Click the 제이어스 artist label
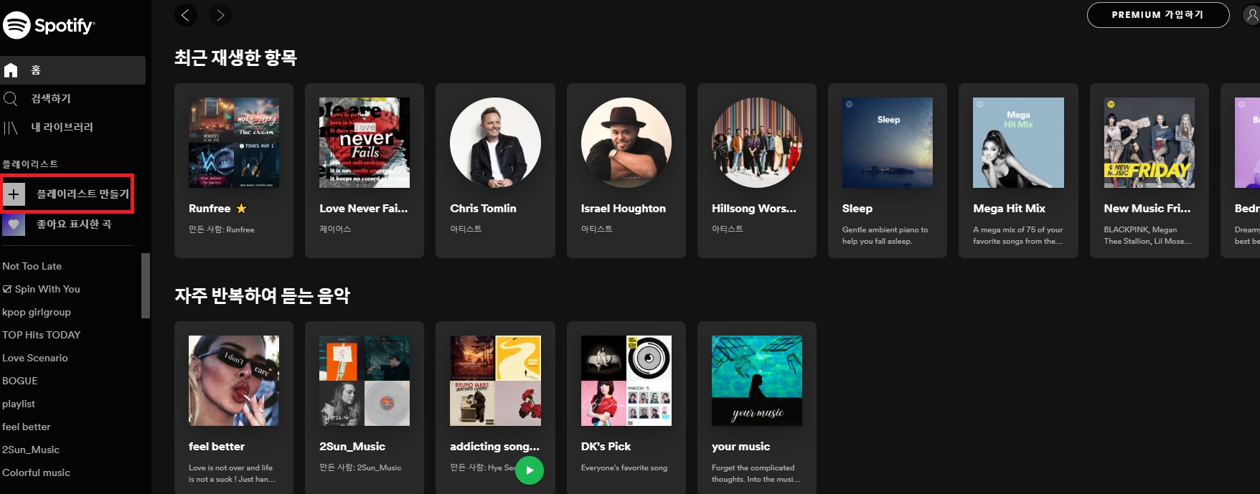Viewport: 1260px width, 494px height. 335,229
